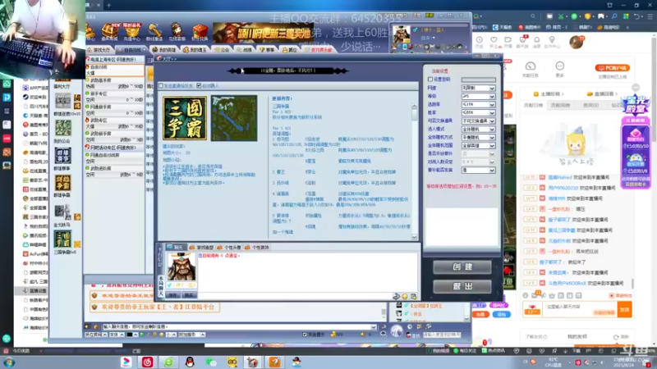Screen dimensions: 657x369
Task: Click the password input field in settings
Action: [478, 80]
